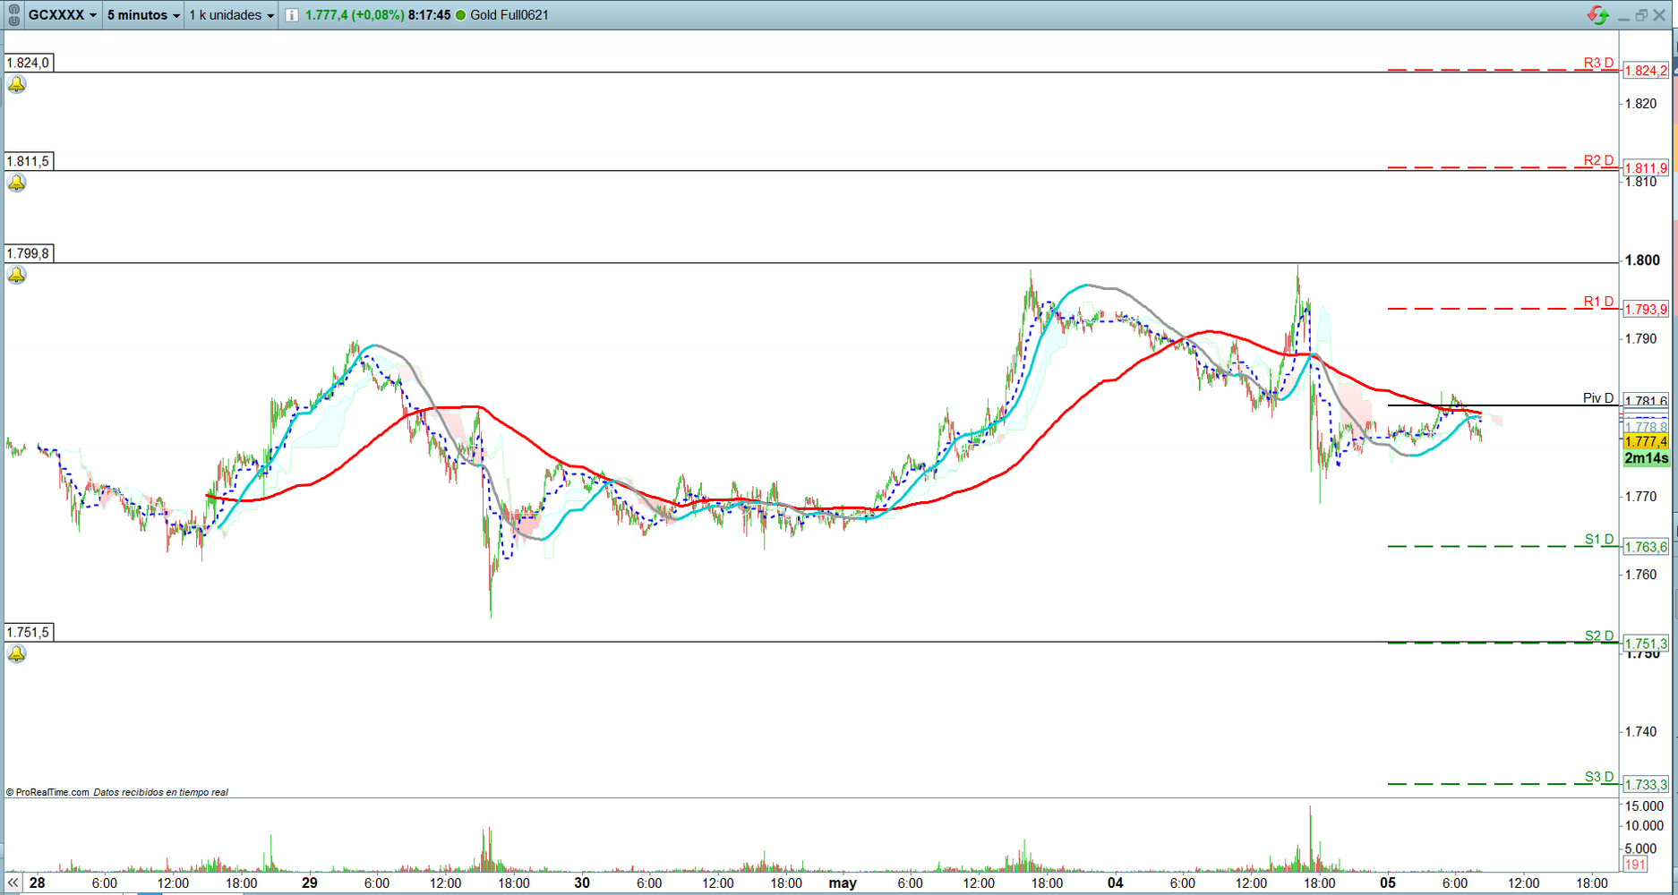Open the GCXXXX instrument dropdown
The height and width of the screenshot is (895, 1678).
(63, 15)
